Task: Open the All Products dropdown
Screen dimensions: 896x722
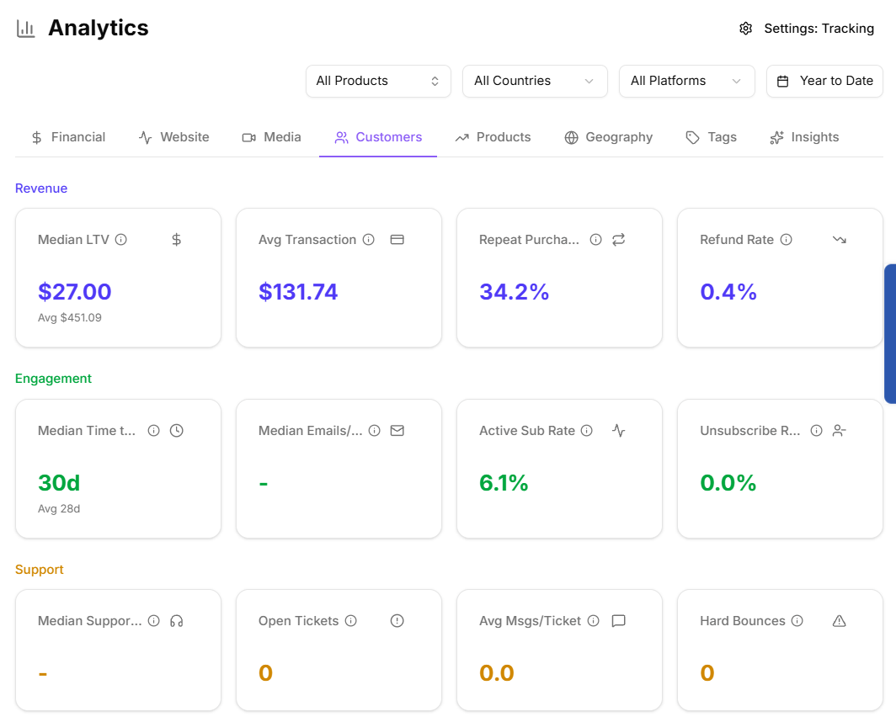Action: tap(378, 81)
